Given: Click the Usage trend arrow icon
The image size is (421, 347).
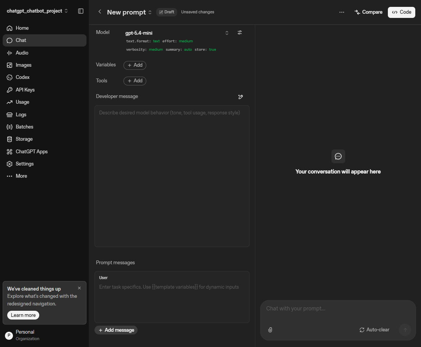Looking at the screenshot, I should point(10,102).
